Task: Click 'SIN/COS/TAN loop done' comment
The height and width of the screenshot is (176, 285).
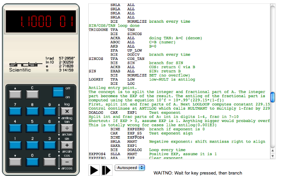Action: point(114,26)
